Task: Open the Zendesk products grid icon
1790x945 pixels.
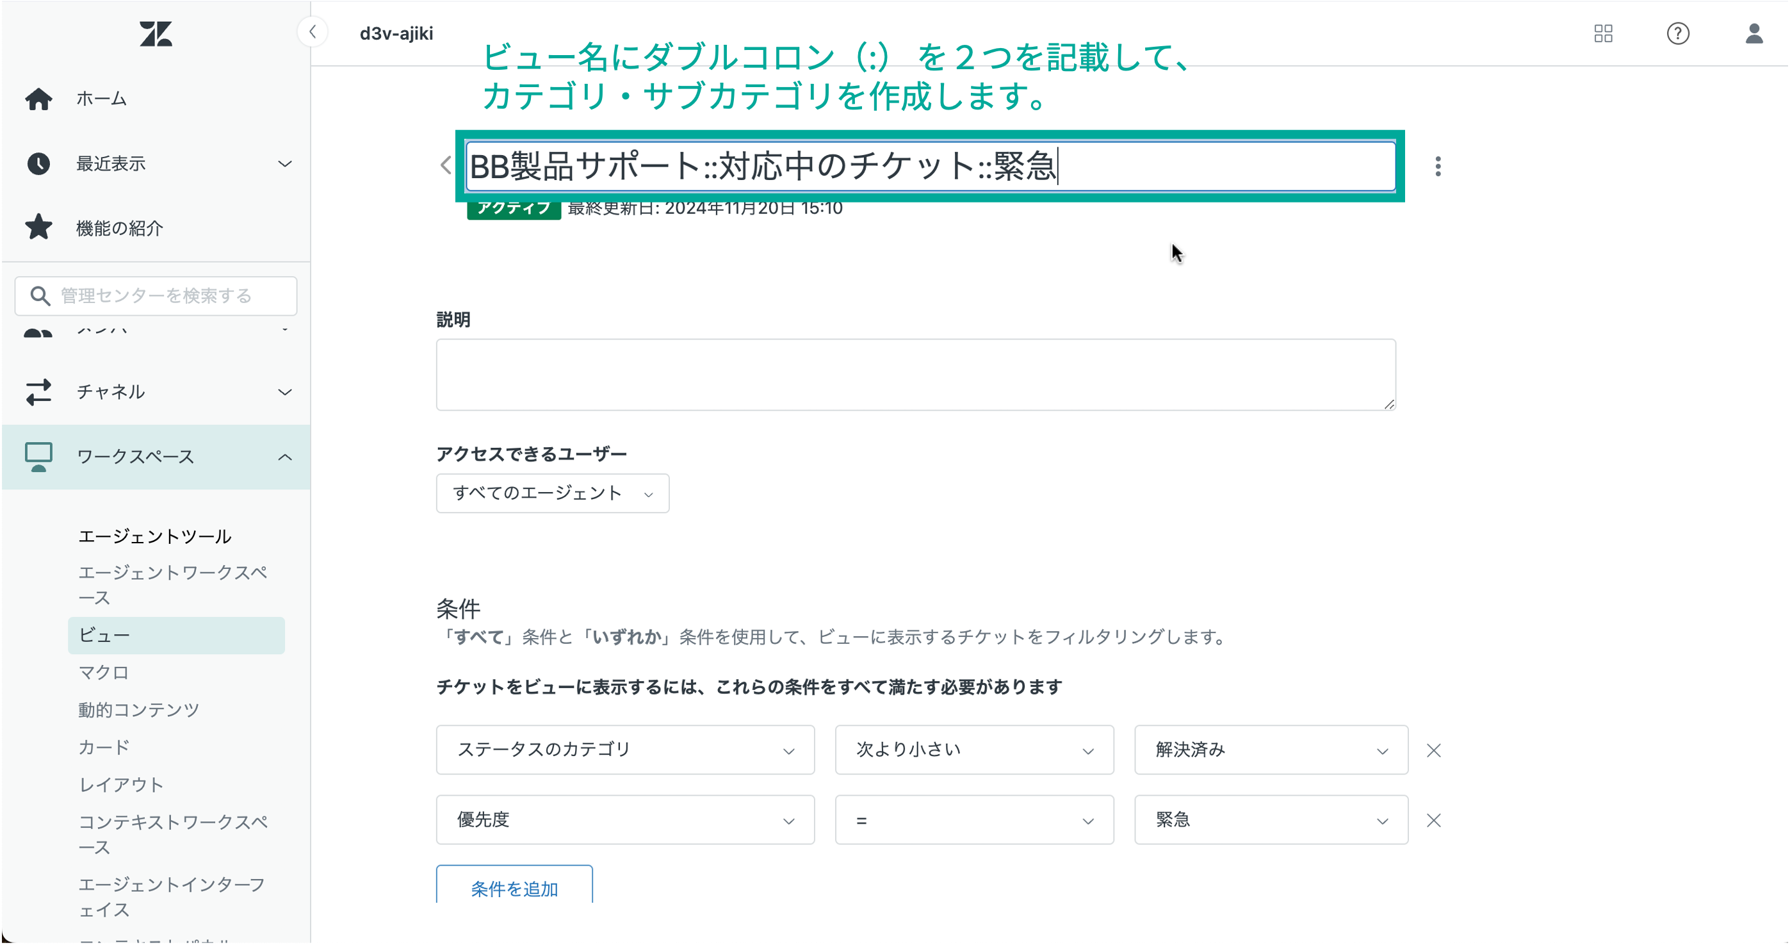Action: pos(1604,33)
